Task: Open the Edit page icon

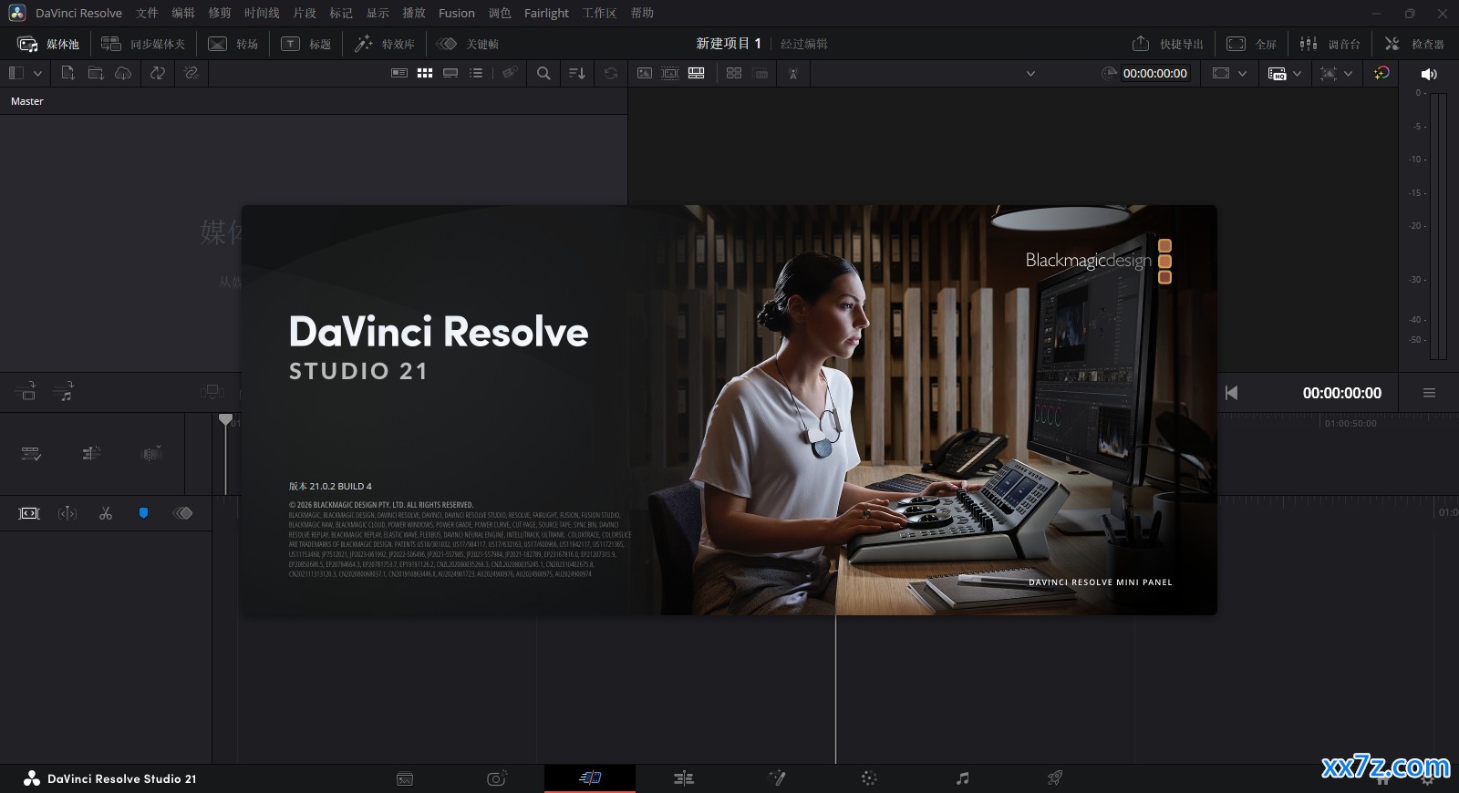Action: 684,778
